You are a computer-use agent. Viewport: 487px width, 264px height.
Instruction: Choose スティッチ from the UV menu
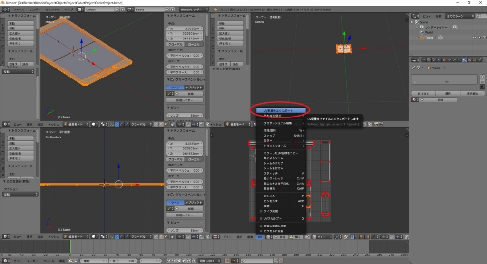point(281,173)
